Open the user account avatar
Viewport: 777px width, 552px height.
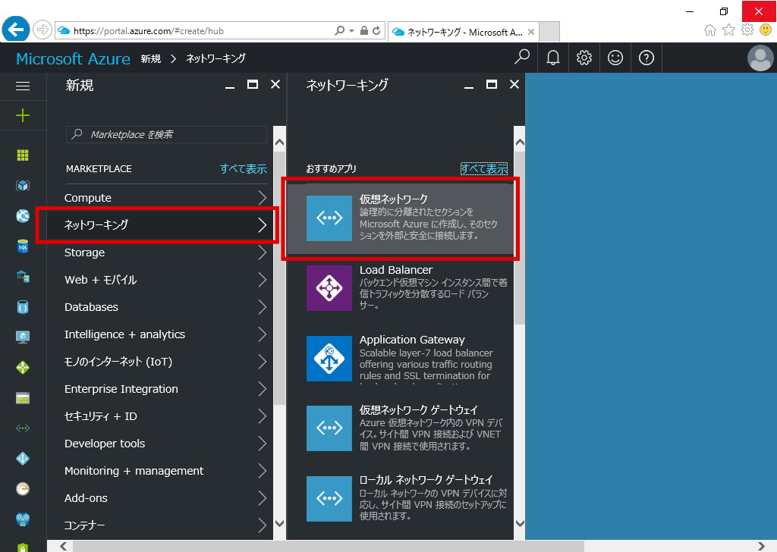(x=760, y=58)
